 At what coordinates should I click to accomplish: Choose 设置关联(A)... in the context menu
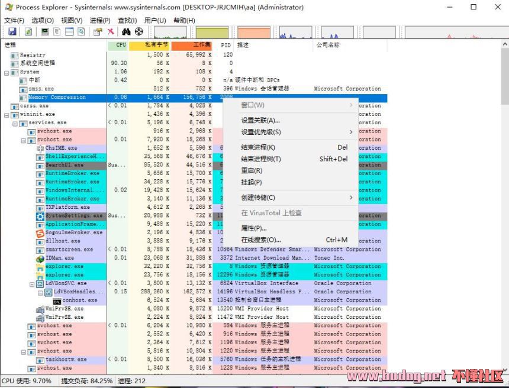(x=291, y=120)
